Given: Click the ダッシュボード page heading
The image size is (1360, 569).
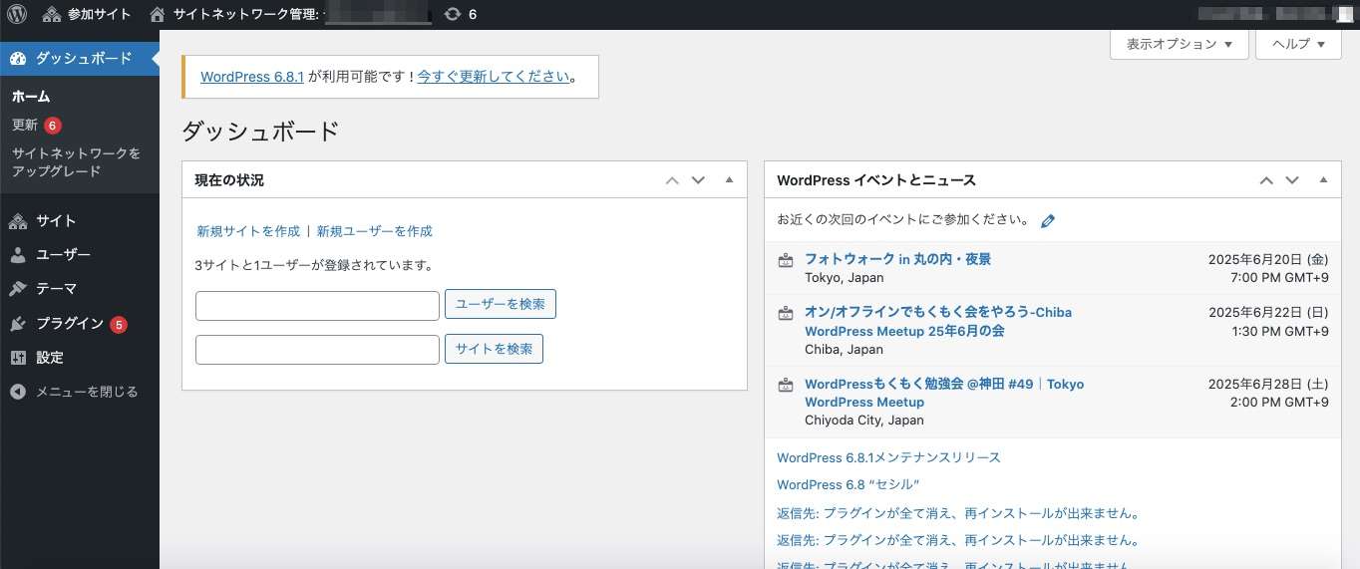Looking at the screenshot, I should (261, 131).
